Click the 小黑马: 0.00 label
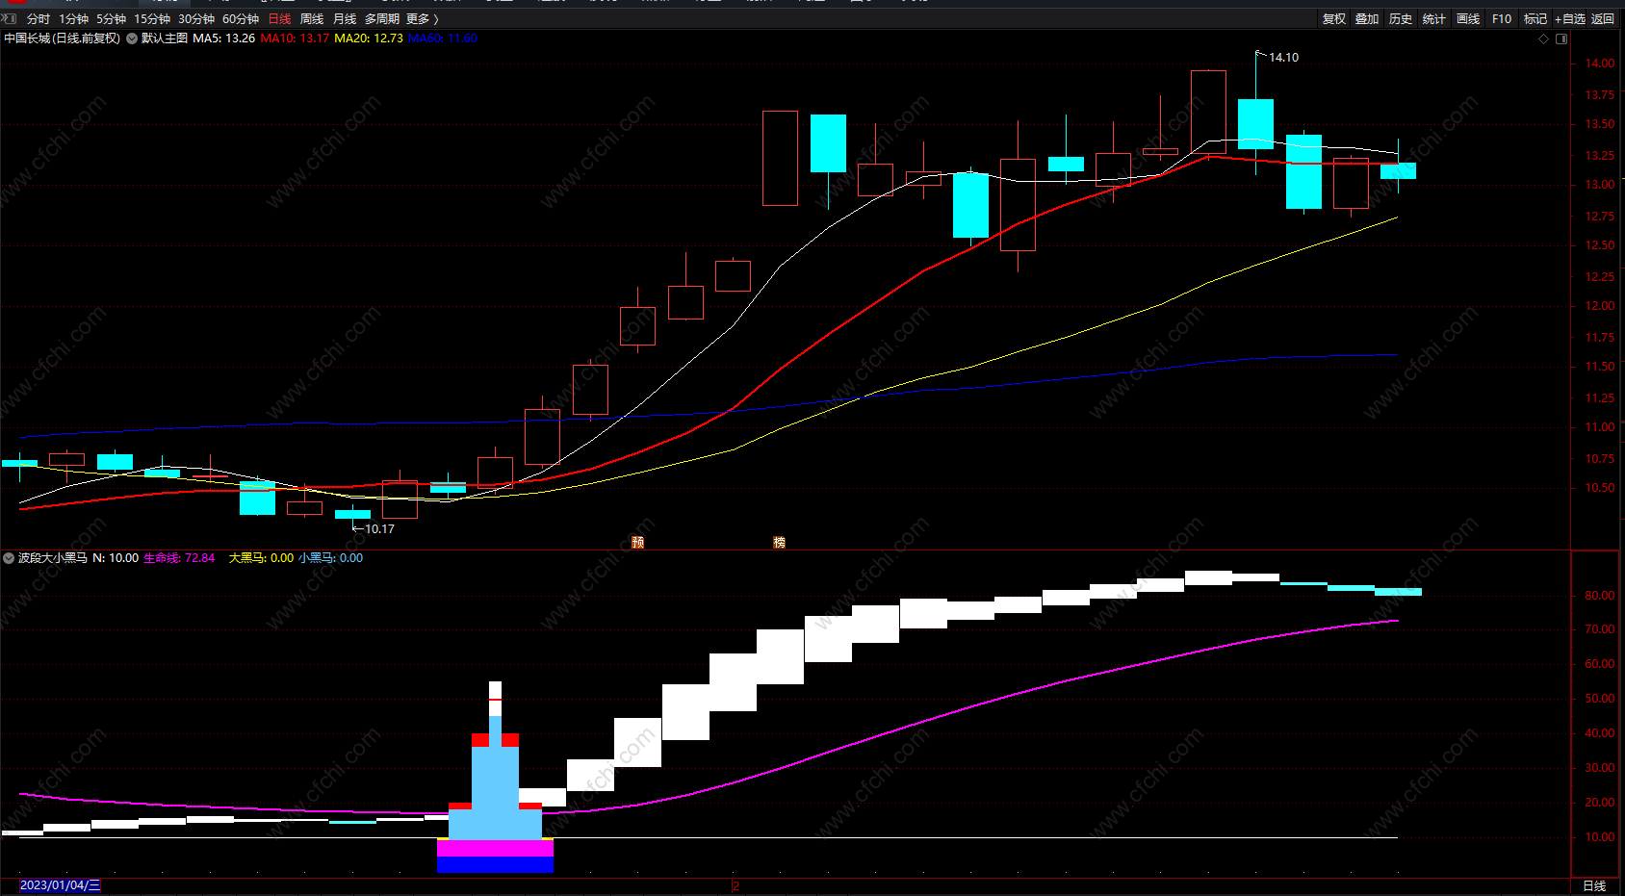Screen dimensions: 1625x896 331,558
